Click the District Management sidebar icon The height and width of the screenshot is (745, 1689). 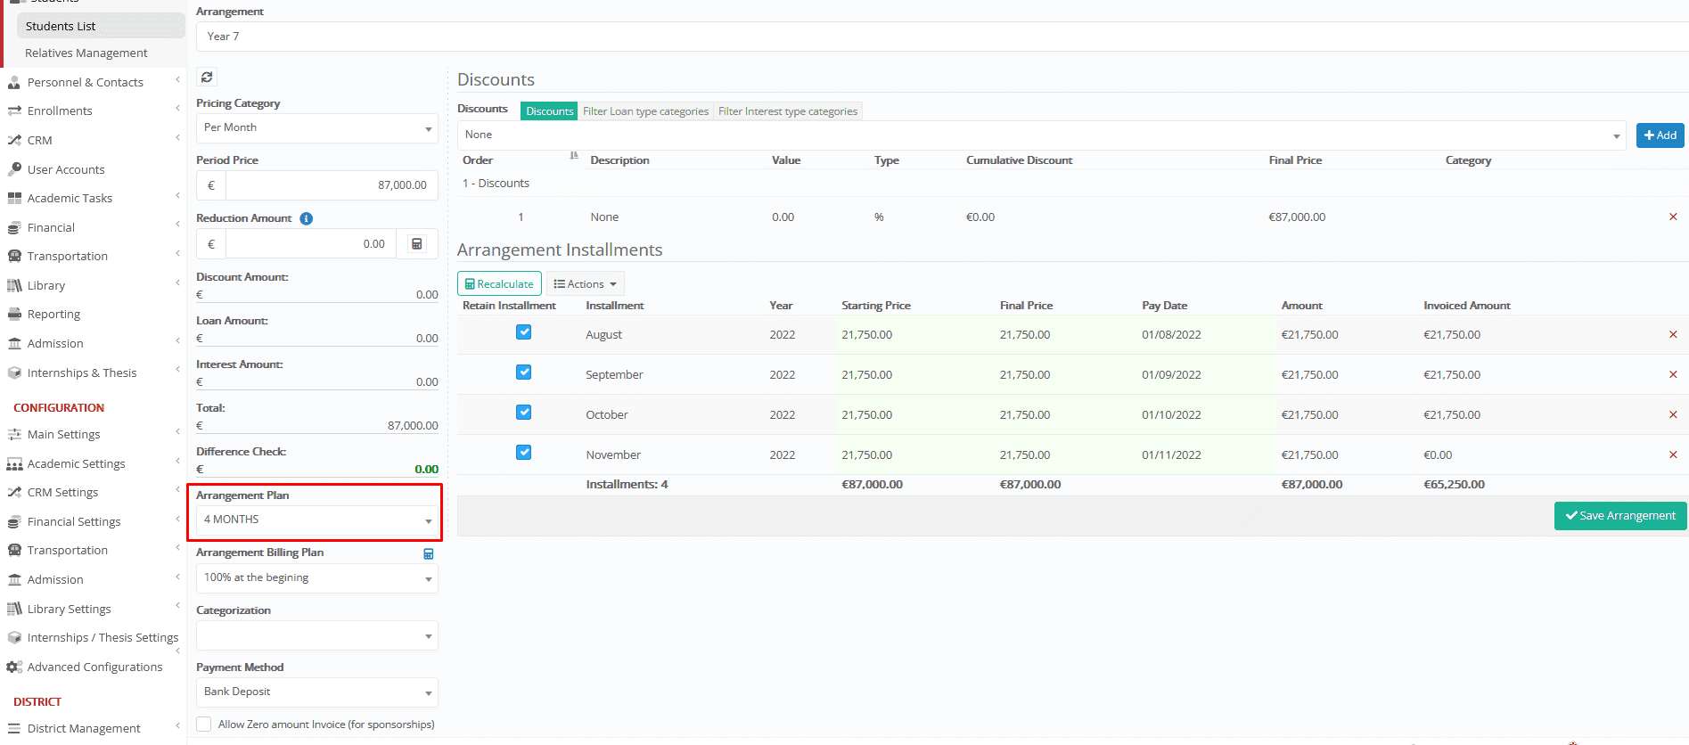[14, 728]
